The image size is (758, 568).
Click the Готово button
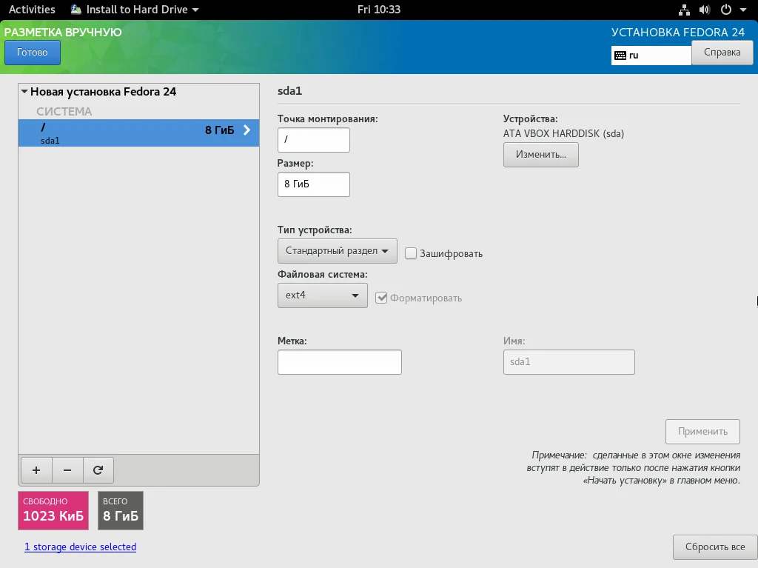33,53
